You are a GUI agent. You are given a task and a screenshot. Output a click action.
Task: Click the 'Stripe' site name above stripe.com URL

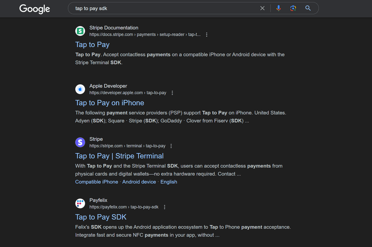pyautogui.click(x=96, y=139)
